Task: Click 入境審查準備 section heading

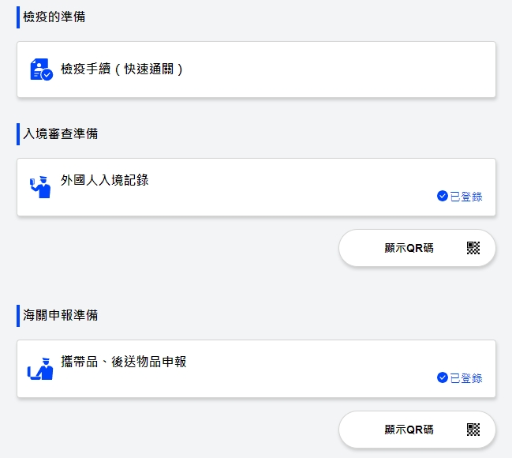Action: 61,133
